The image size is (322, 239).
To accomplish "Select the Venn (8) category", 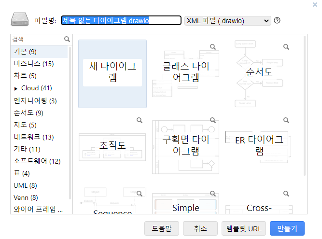I will 39,197.
